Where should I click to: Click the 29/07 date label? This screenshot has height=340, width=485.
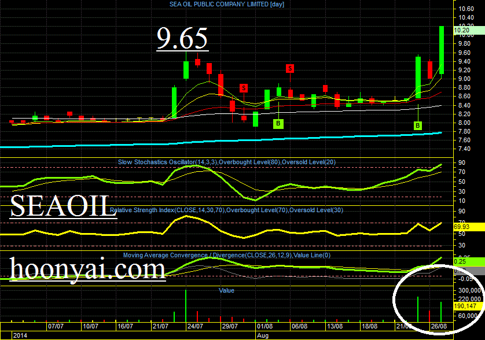tap(230, 326)
